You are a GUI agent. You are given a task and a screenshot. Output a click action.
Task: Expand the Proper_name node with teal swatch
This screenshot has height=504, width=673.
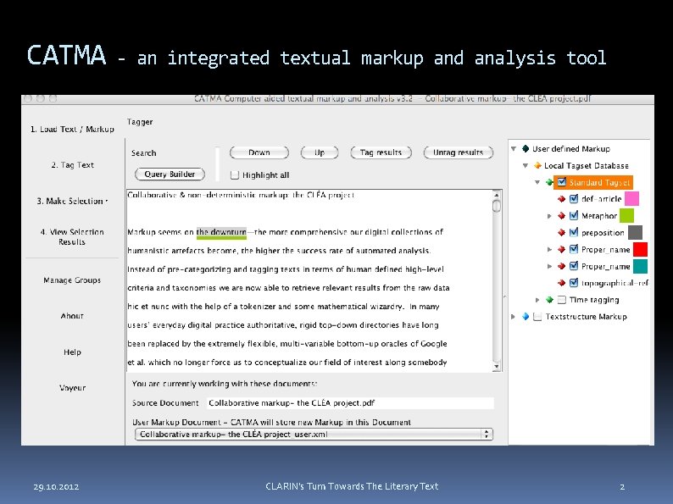[549, 266]
